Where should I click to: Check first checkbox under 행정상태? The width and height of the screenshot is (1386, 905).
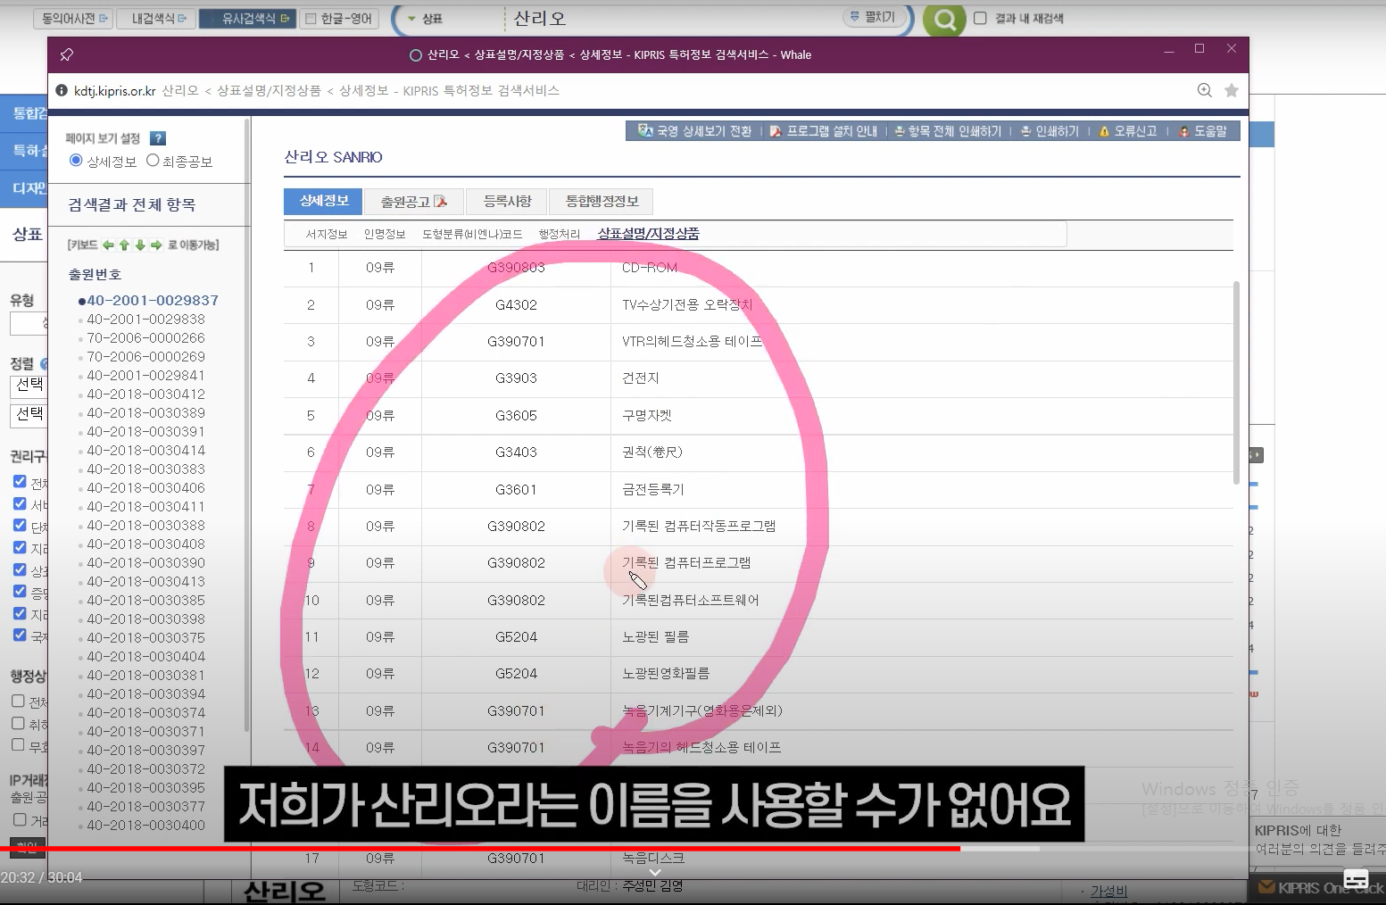click(x=18, y=701)
